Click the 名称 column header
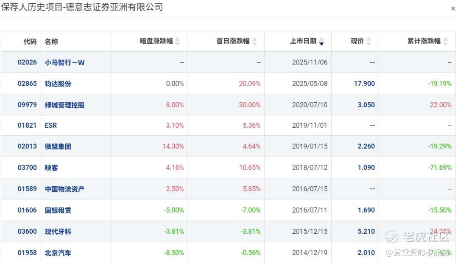Image resolution: width=458 pixels, height=263 pixels. [x=51, y=42]
